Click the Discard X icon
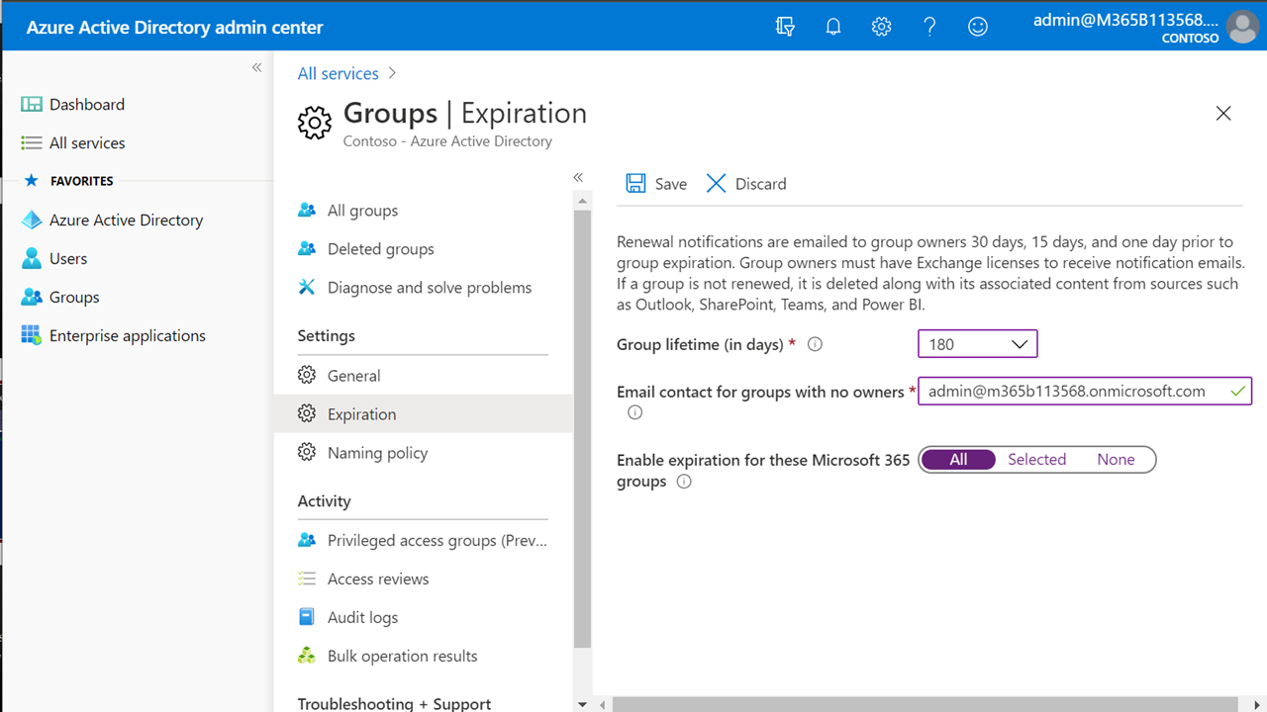1267x712 pixels. 716,183
